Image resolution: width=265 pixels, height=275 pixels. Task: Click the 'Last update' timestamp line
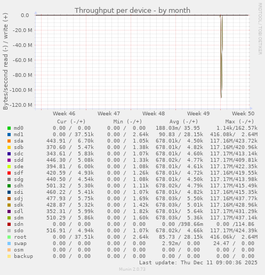[198, 263]
